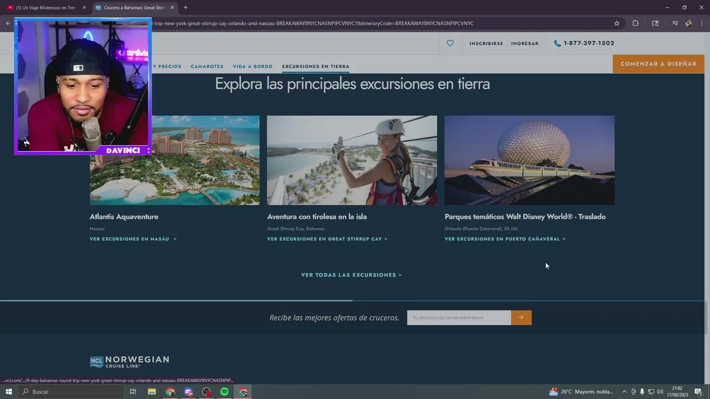Open VER EXCURSIONES EN PUERTO CAÑAVERAL link
Image resolution: width=710 pixels, height=399 pixels.
(505, 239)
